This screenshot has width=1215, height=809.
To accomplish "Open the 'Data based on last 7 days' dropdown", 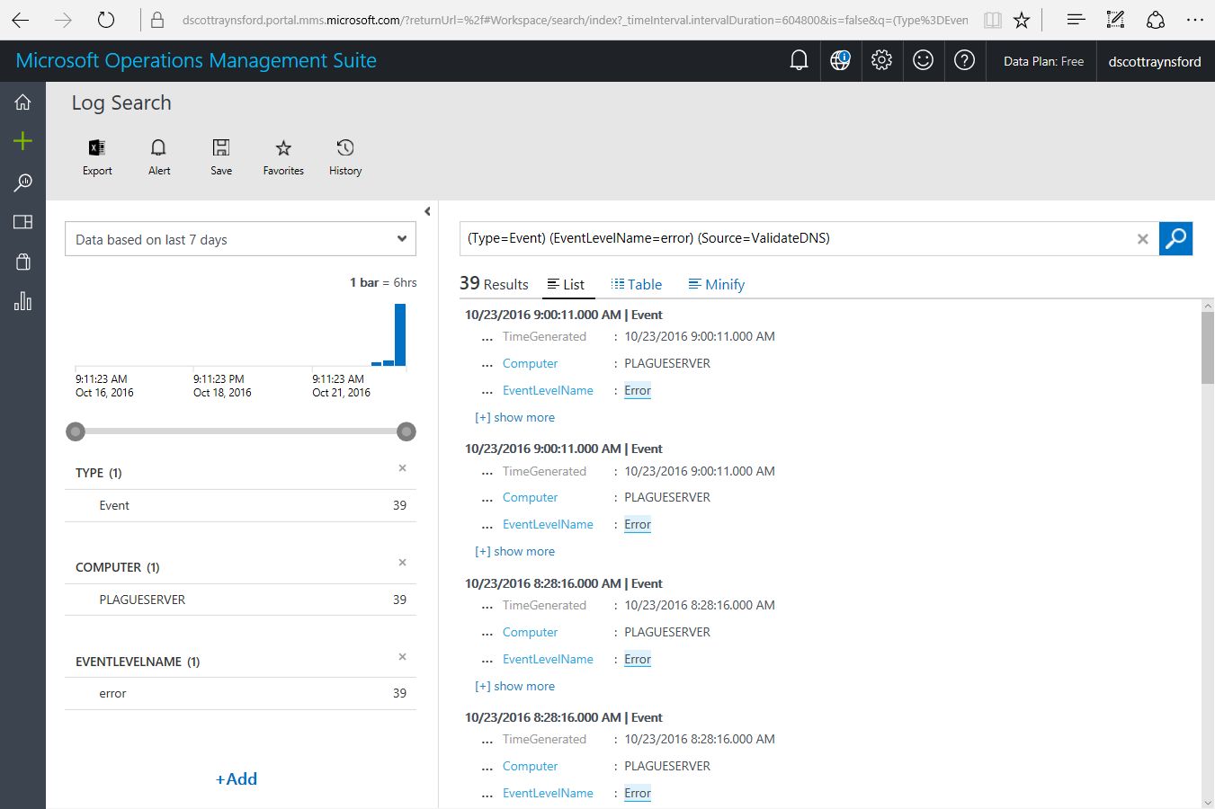I will [x=240, y=239].
